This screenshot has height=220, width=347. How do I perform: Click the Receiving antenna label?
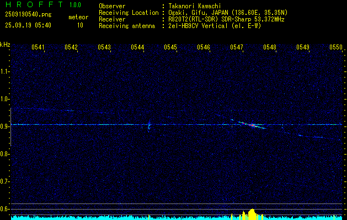point(127,26)
